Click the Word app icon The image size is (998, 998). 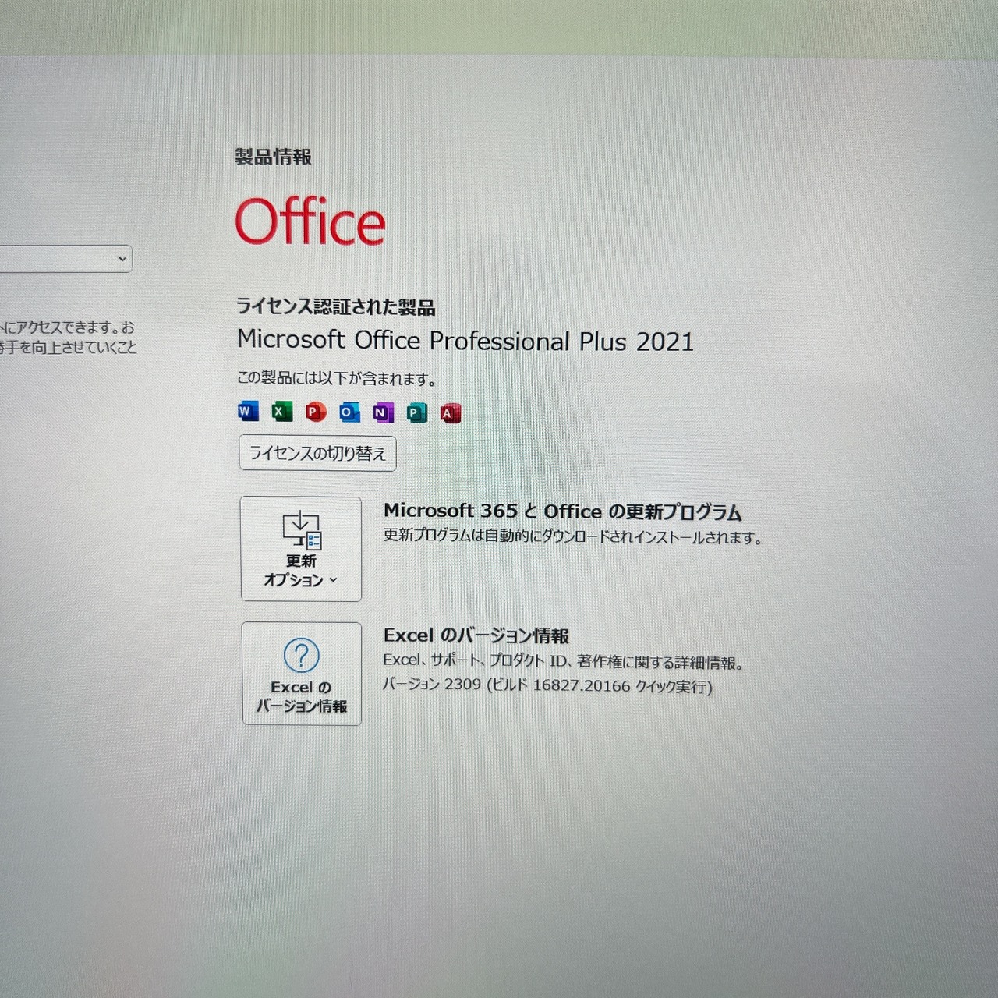click(x=248, y=411)
